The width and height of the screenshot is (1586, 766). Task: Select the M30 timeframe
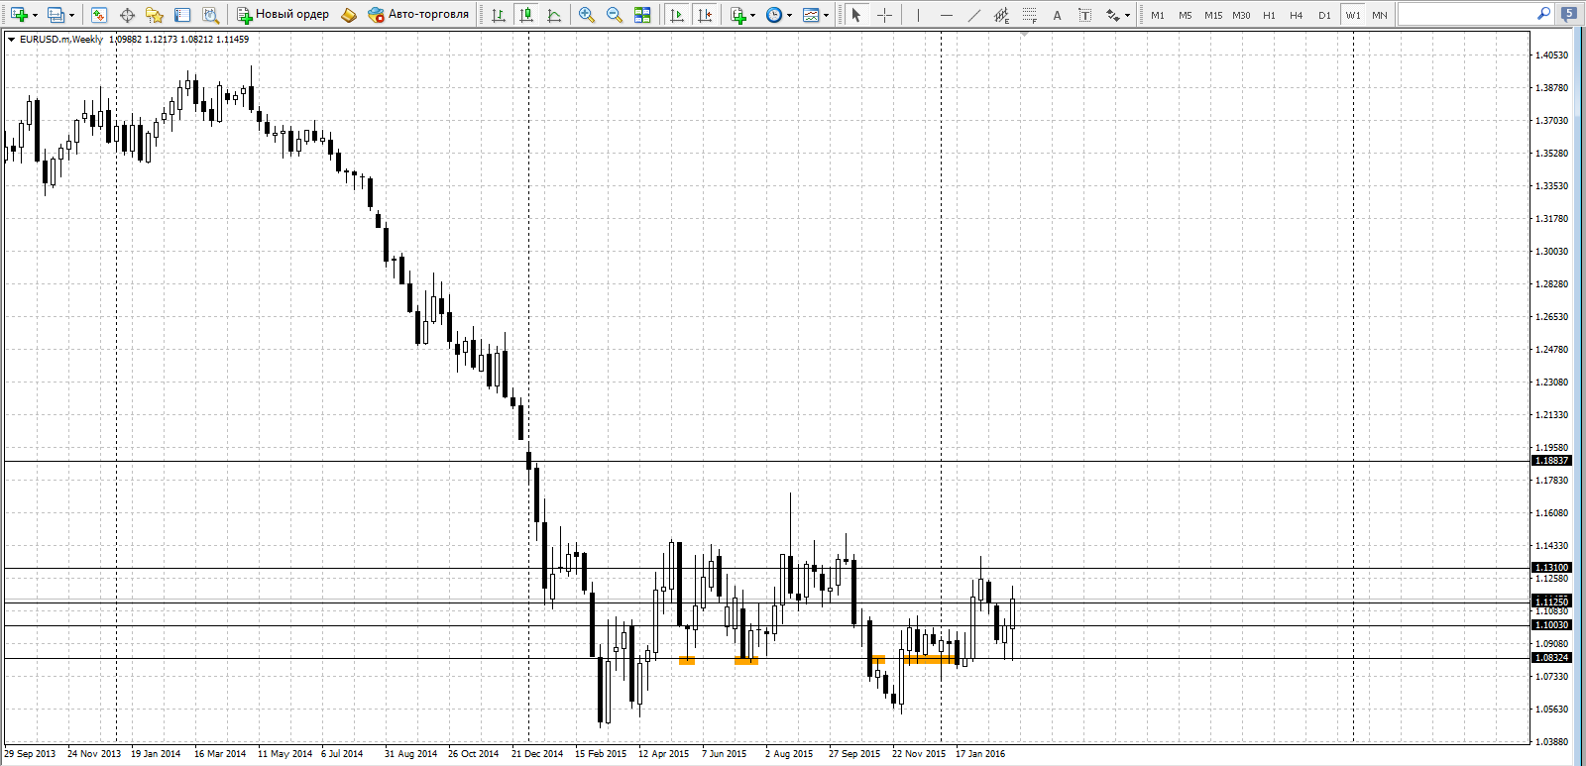(x=1241, y=15)
